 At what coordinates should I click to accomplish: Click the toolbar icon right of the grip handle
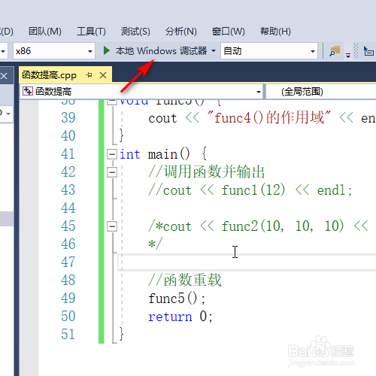368,51
